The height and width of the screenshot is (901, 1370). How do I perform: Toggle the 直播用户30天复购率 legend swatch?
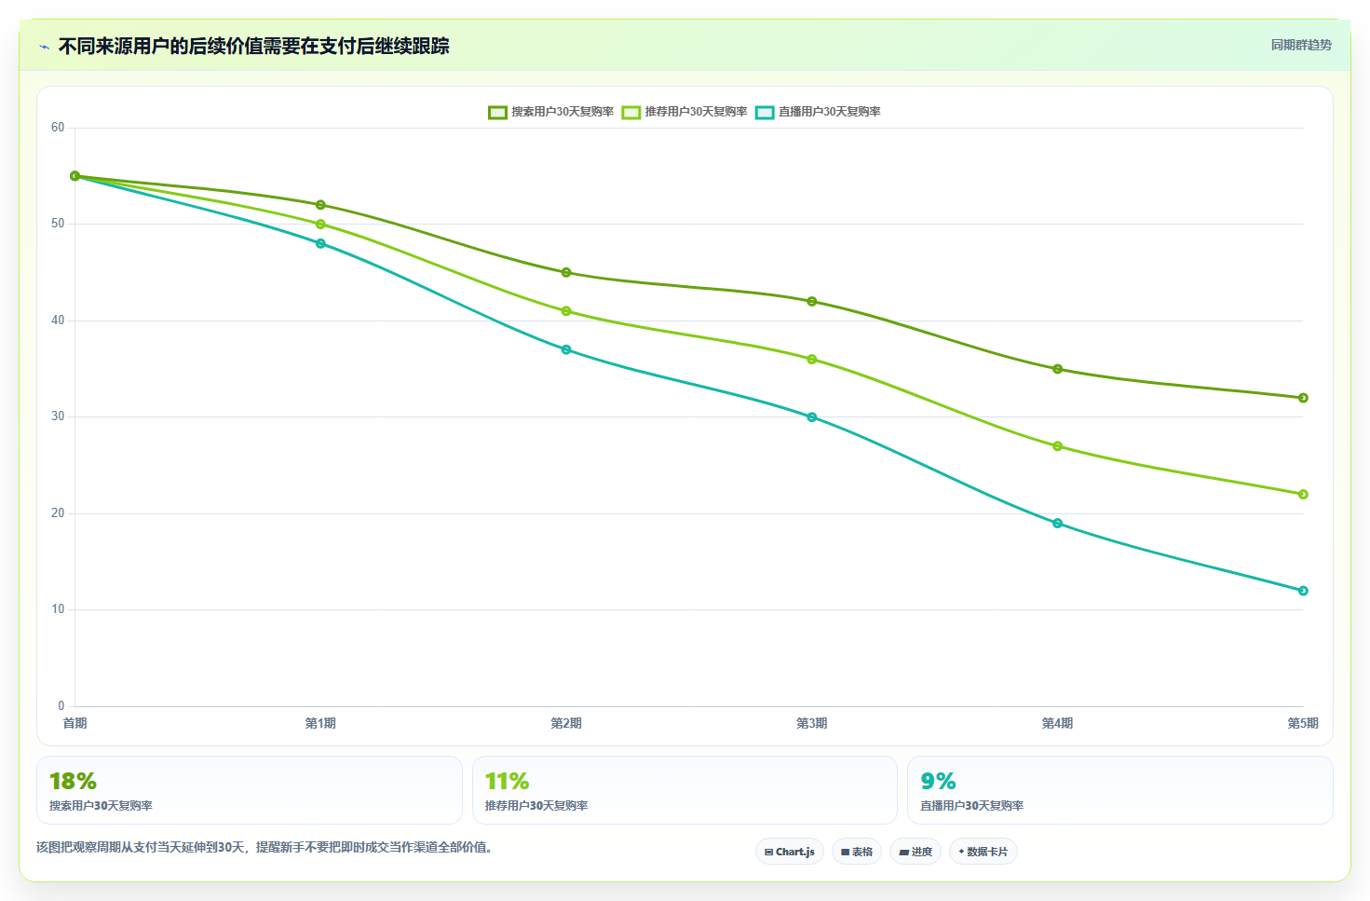[765, 113]
